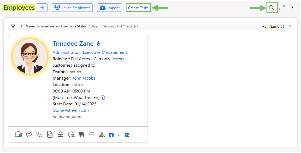
Task: Open the clock with person icon
Action: tap(71, 134)
